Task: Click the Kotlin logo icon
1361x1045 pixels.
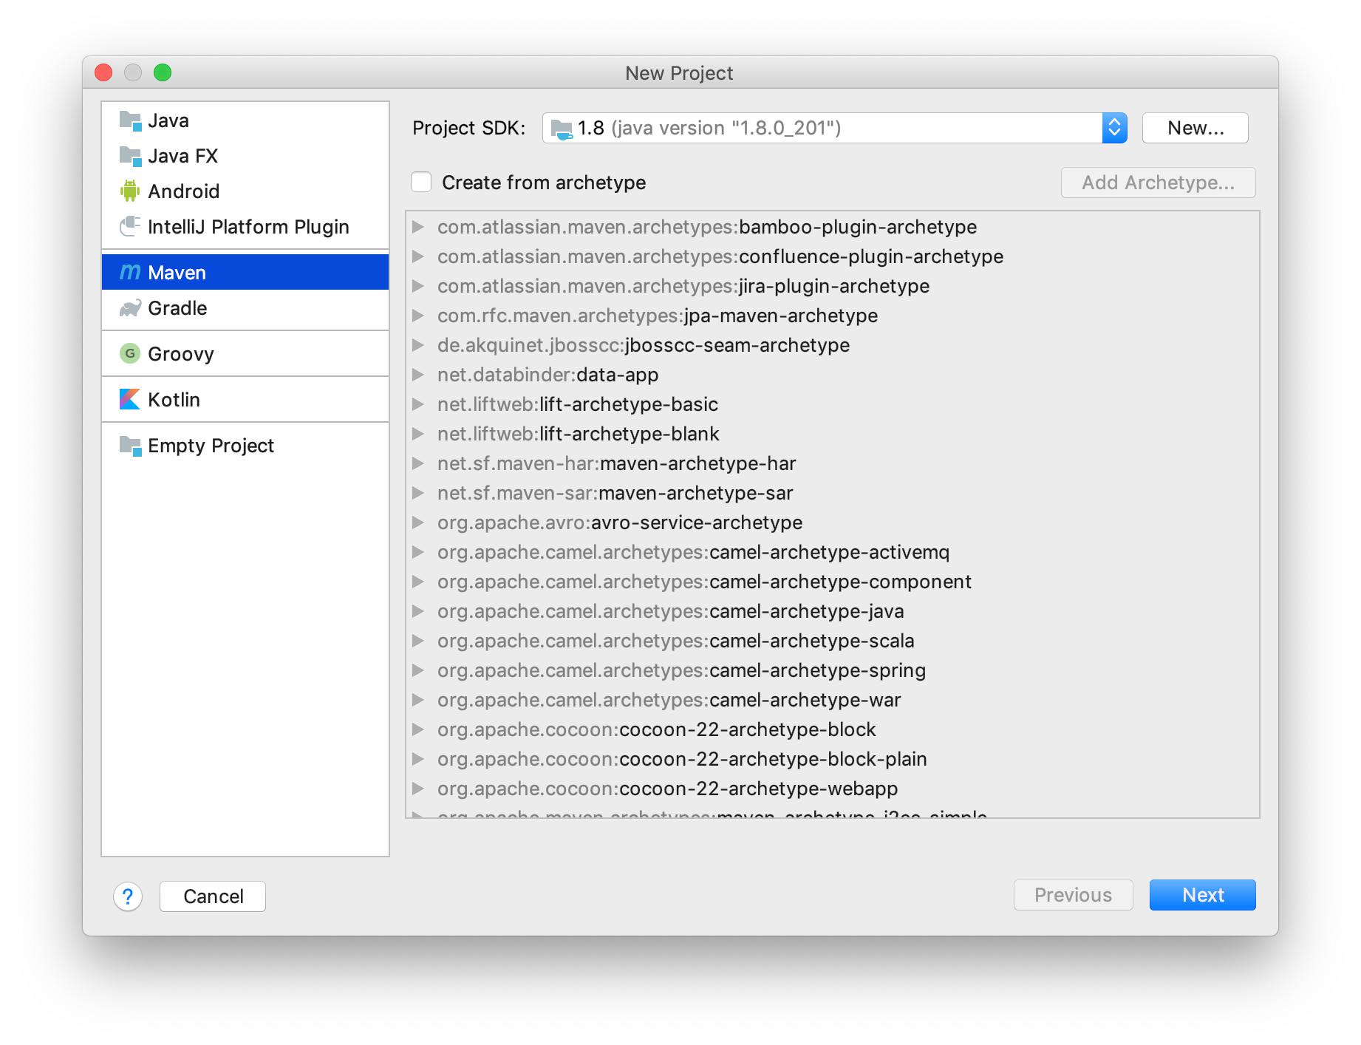Action: tap(130, 399)
